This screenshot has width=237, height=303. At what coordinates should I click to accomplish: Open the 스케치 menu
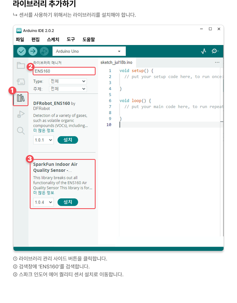[53, 39]
